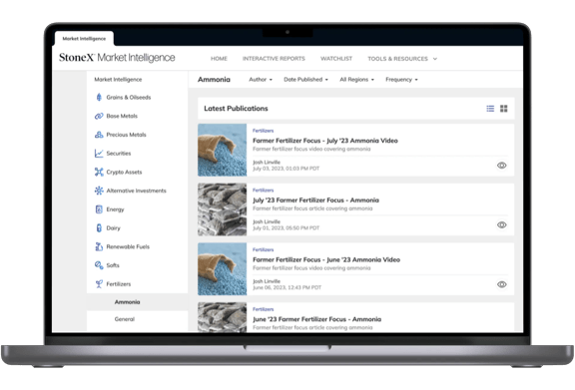
Task: Click thumbnail of June '23 Ammonia Video
Action: pos(223,269)
